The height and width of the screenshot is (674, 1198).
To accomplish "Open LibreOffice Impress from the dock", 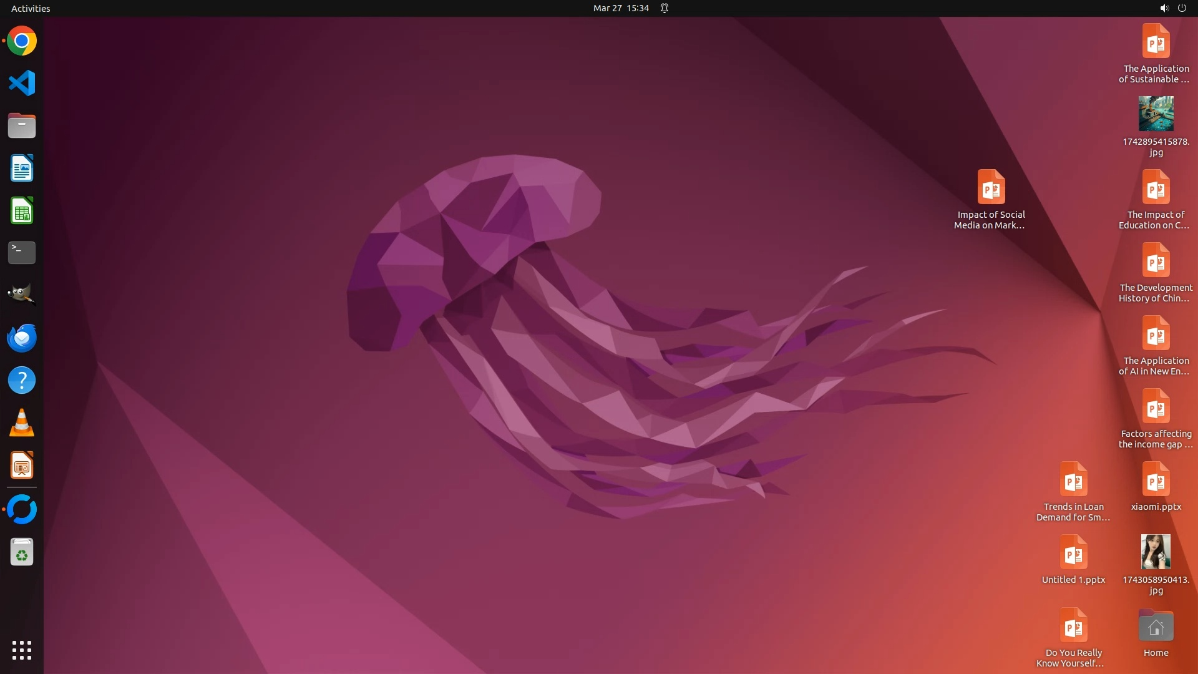I will pos(22,466).
